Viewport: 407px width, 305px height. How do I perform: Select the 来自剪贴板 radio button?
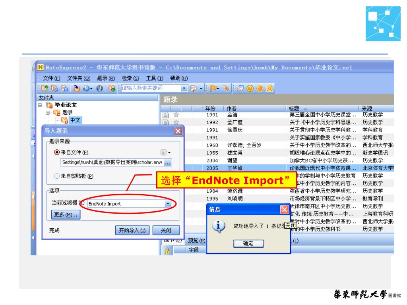click(56, 176)
